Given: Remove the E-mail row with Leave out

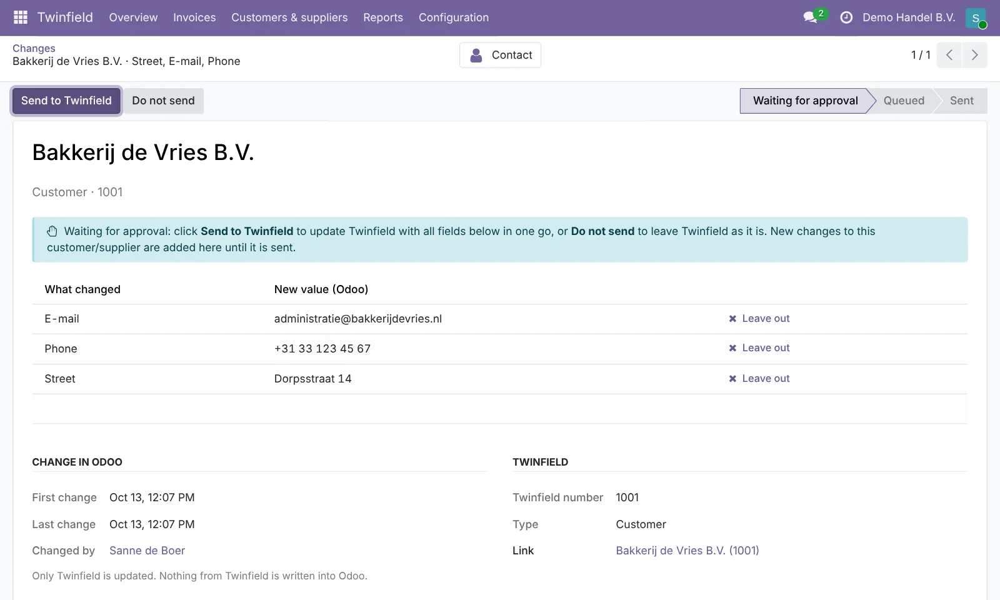Looking at the screenshot, I should (759, 319).
